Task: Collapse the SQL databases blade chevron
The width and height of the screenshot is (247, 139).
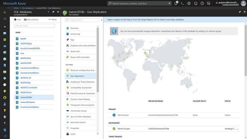Action: 49,12
